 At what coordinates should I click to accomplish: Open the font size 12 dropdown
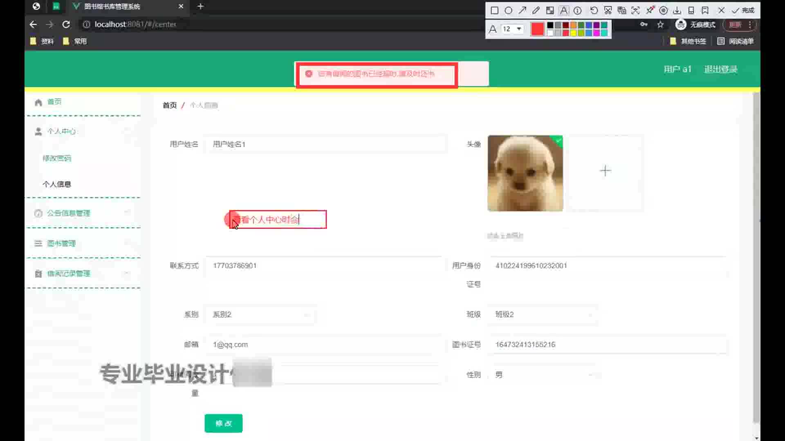coord(512,29)
